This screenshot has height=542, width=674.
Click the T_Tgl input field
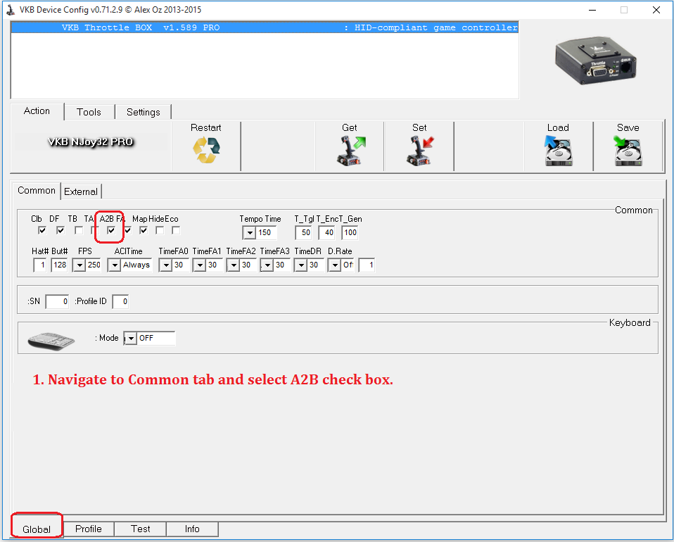(303, 233)
